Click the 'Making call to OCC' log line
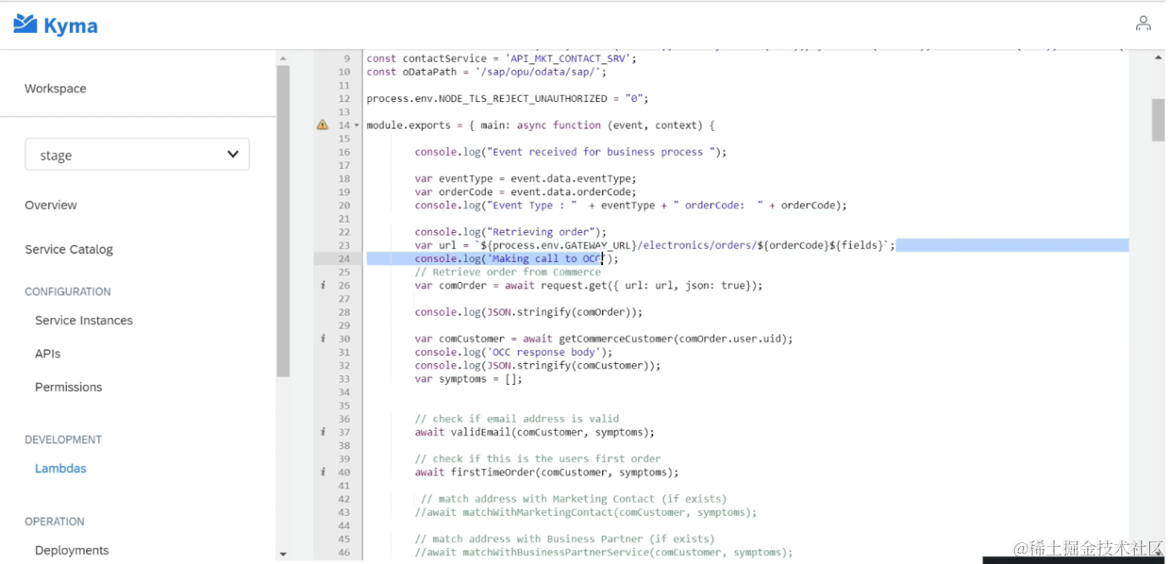Viewport: 1170px width, 564px height. pyautogui.click(x=517, y=258)
